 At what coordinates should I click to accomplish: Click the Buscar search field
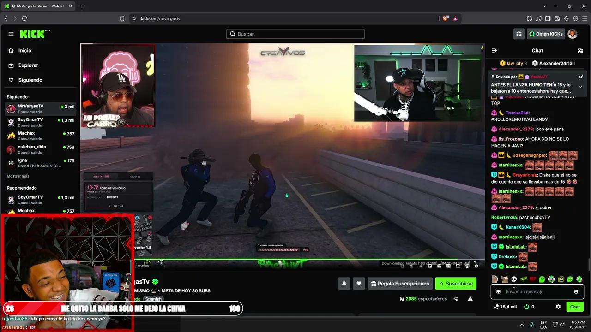coord(295,34)
